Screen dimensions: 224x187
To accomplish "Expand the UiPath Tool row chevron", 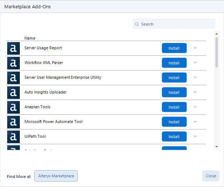I will pyautogui.click(x=195, y=136).
